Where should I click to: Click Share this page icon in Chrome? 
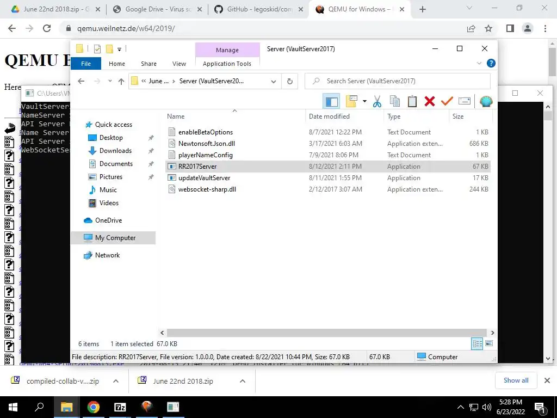pos(471,28)
